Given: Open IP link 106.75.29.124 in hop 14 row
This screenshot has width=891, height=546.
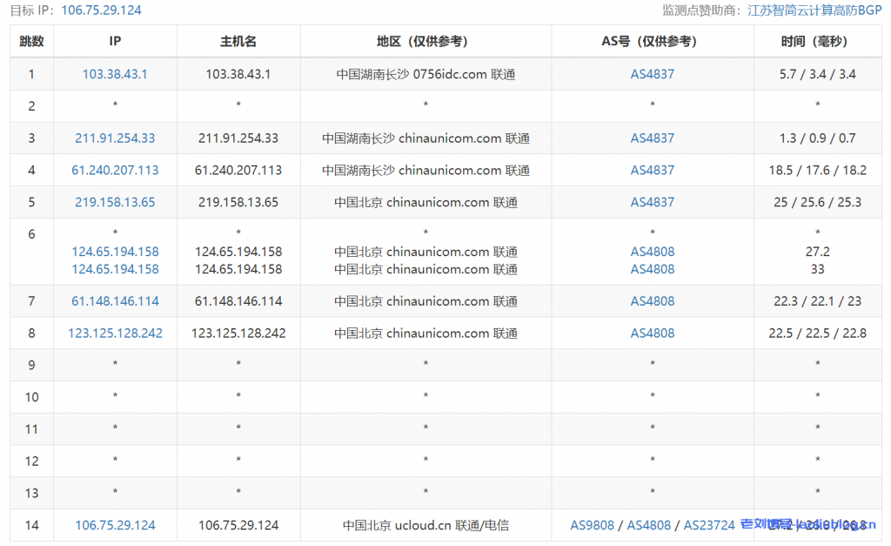Looking at the screenshot, I should click(x=115, y=525).
